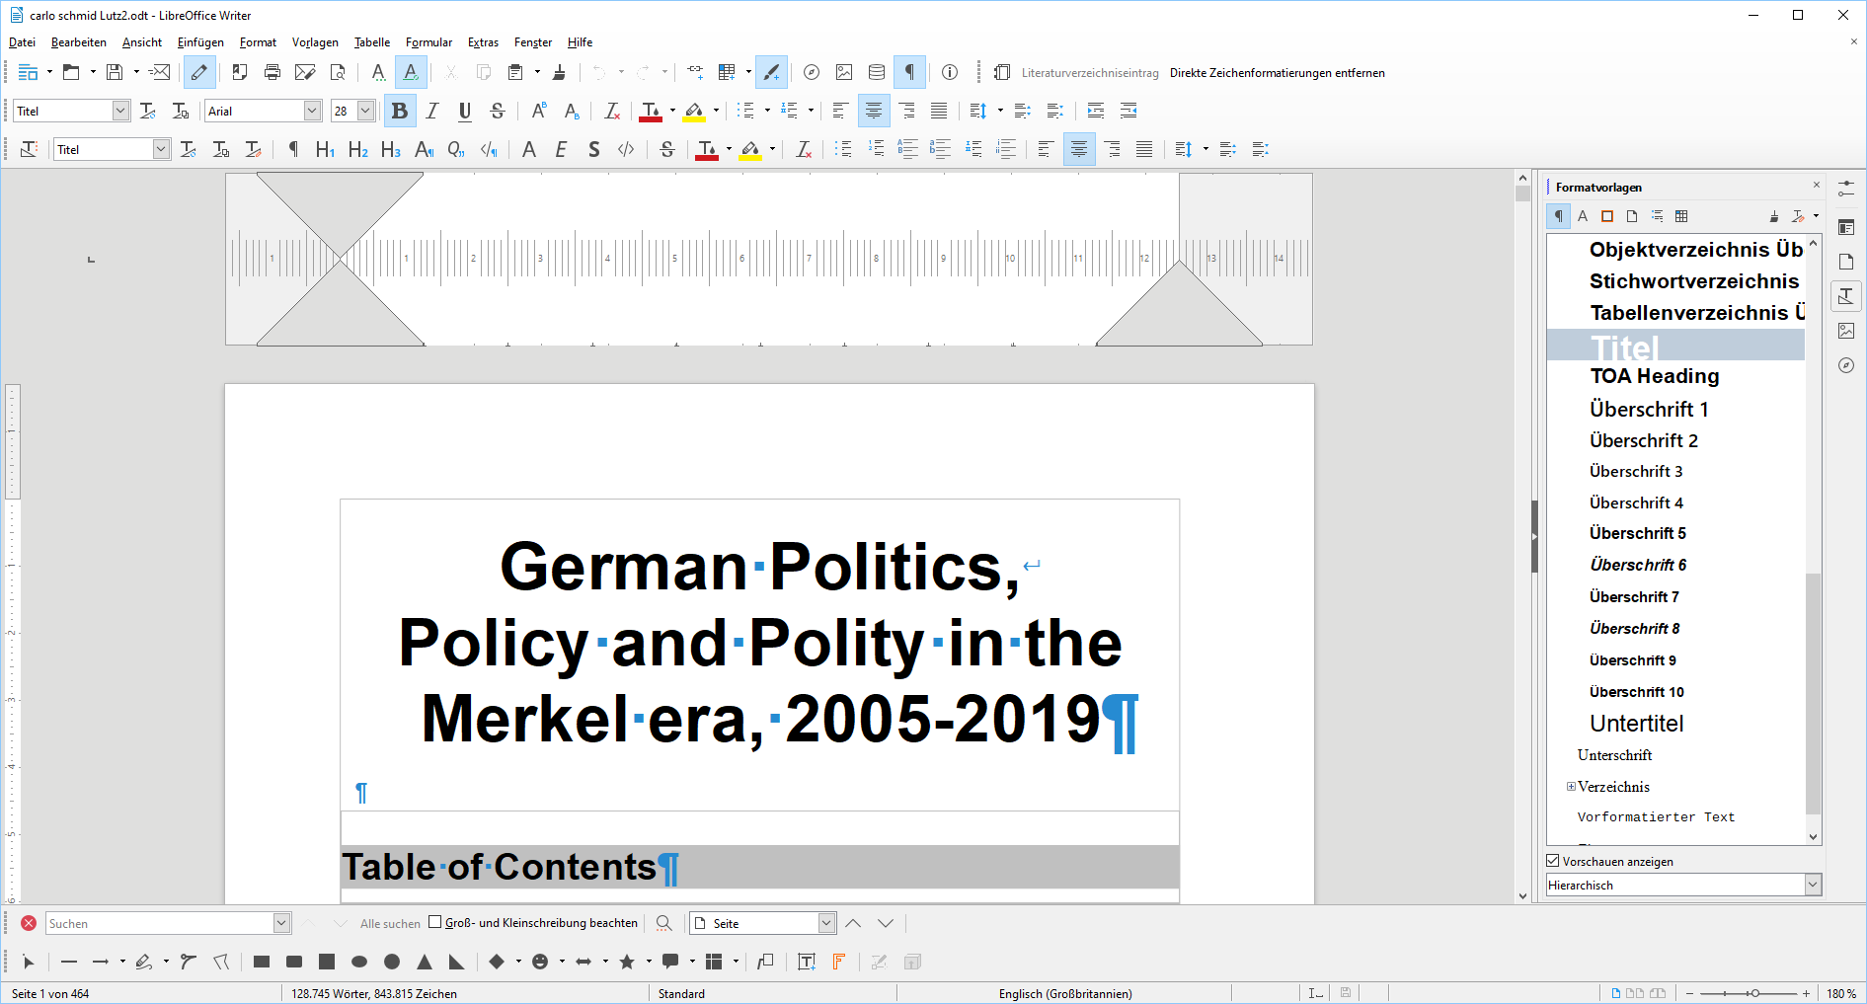The width and height of the screenshot is (1867, 1004).
Task: Open the font color dropdown arrow
Action: tap(672, 111)
